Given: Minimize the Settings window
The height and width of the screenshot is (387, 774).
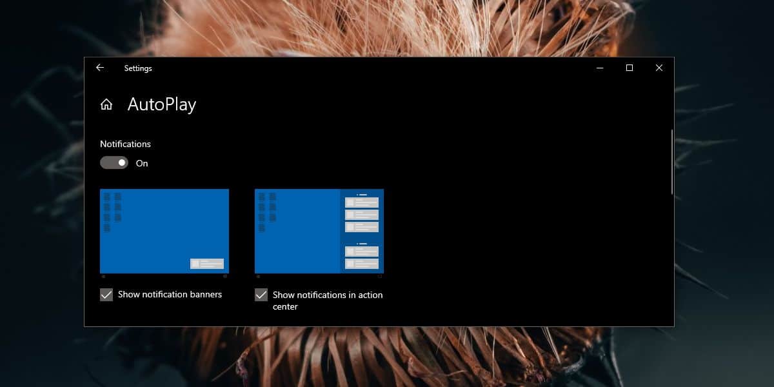Looking at the screenshot, I should pyautogui.click(x=600, y=68).
